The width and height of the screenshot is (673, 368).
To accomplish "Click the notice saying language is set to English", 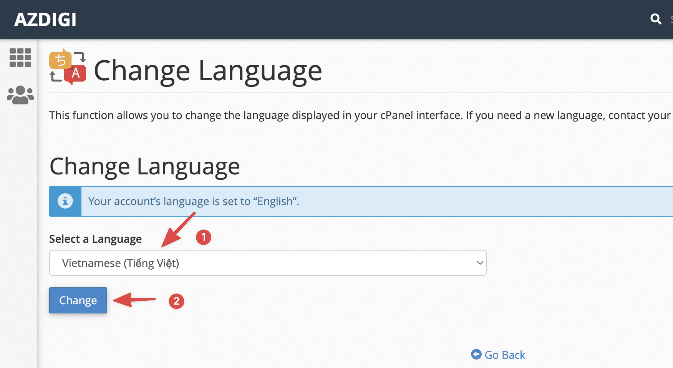I will [193, 201].
